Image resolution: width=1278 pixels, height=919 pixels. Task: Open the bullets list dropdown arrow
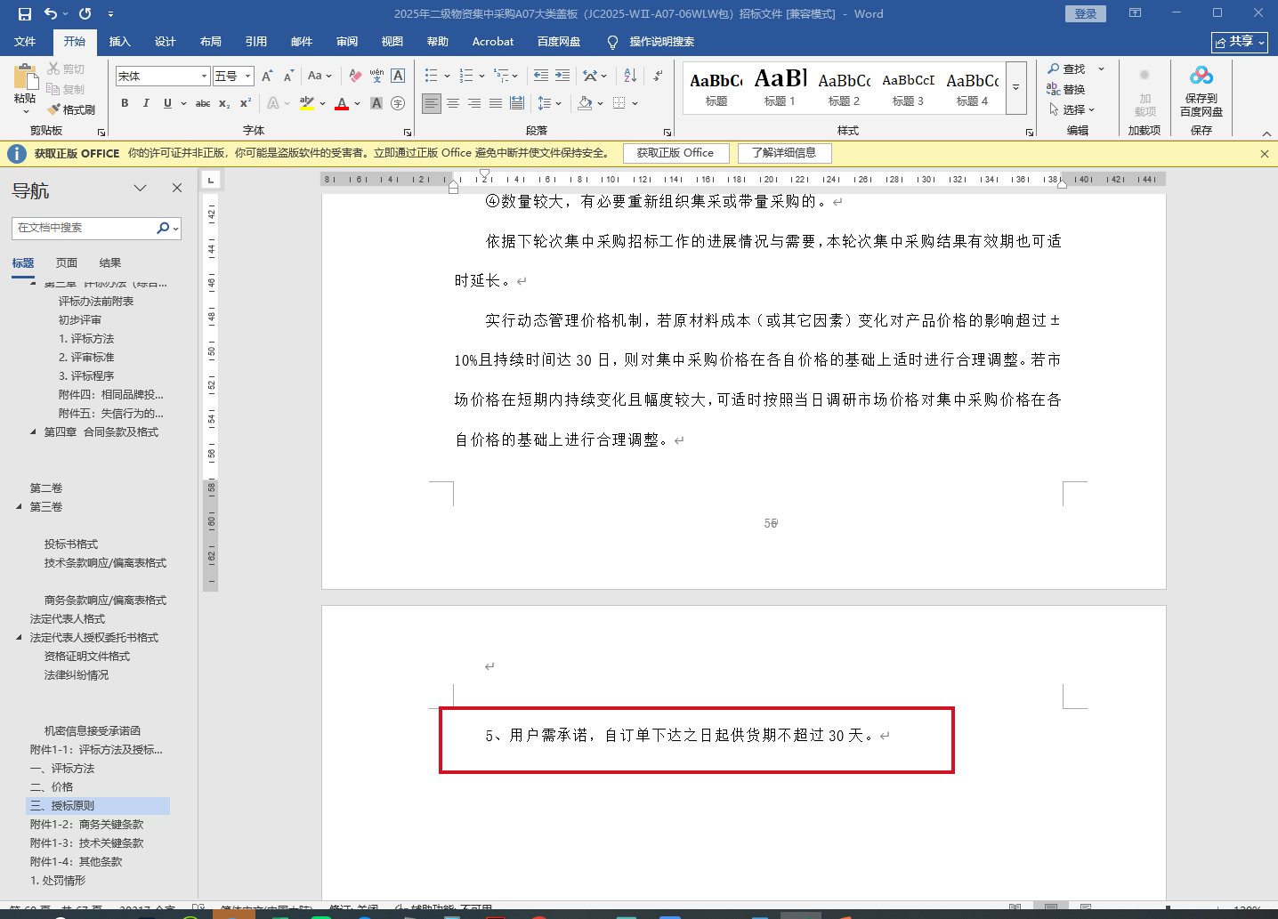click(447, 77)
